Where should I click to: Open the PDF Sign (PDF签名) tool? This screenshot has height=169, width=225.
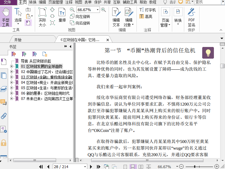point(191,17)
